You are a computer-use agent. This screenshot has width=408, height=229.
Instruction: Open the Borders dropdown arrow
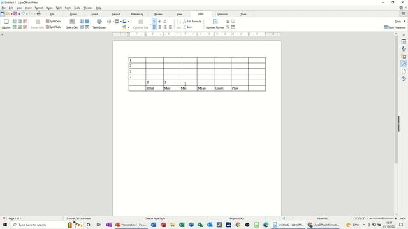pos(113,22)
